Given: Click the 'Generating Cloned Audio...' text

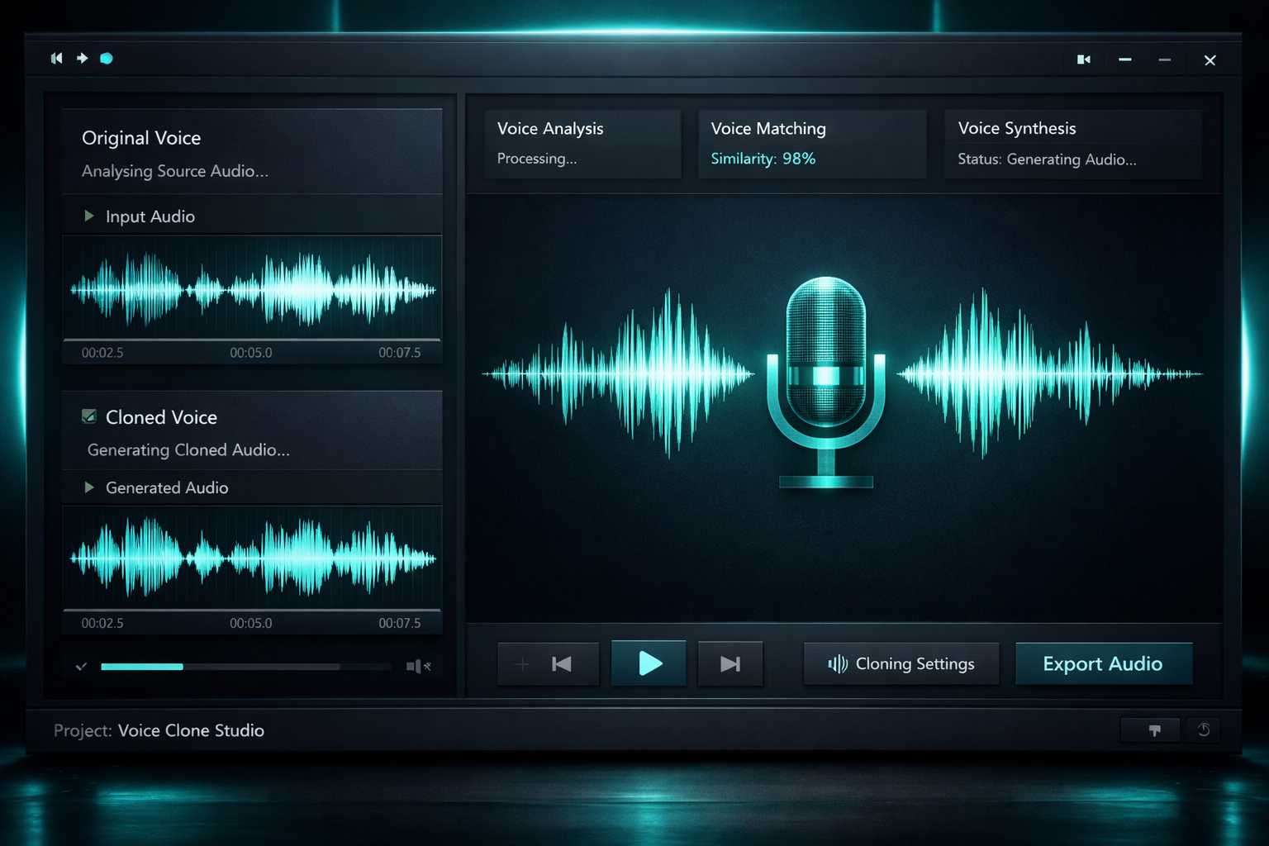Looking at the screenshot, I should tap(188, 450).
